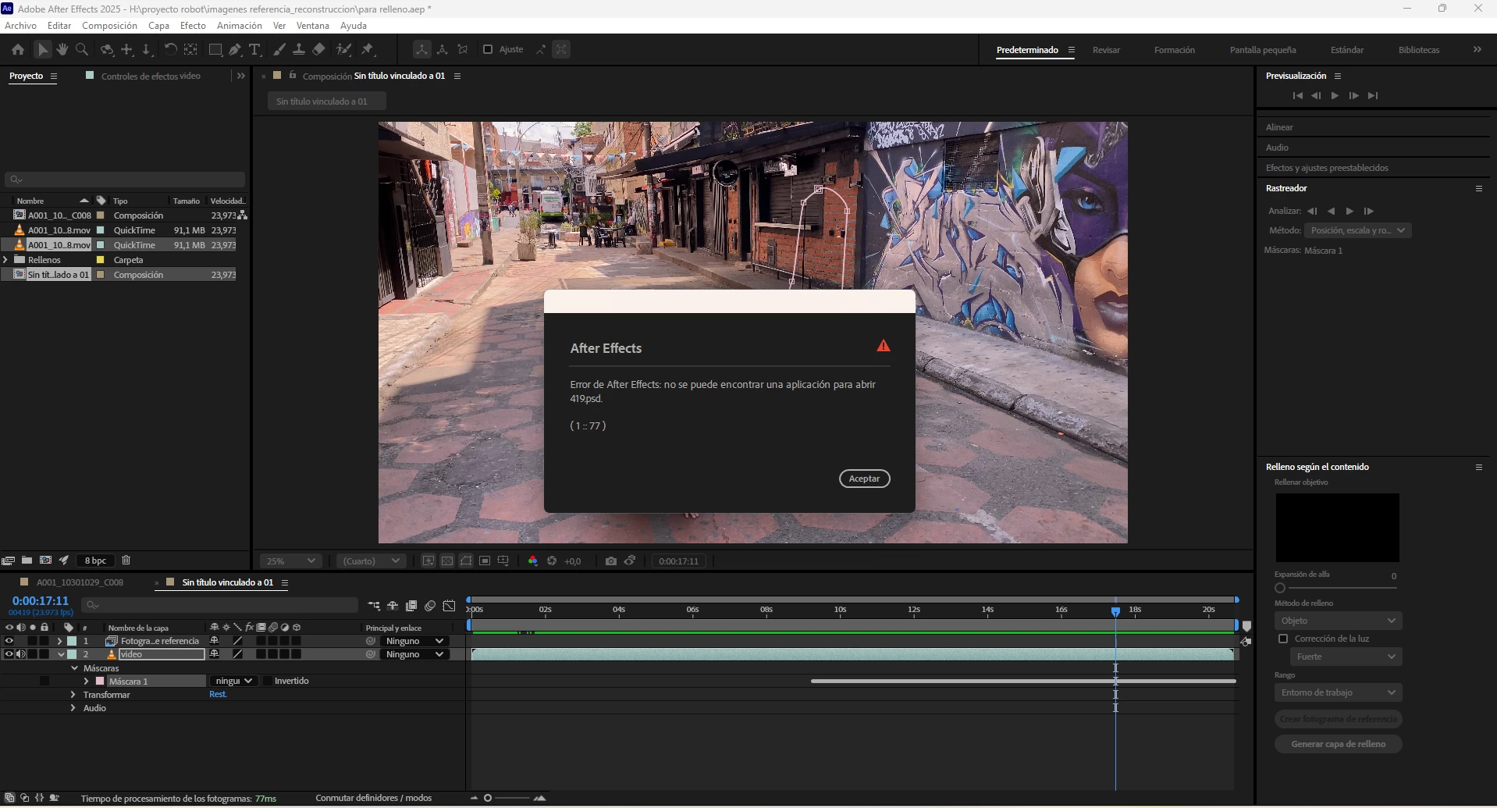Open Máscara 1 mode dropdown
The image size is (1497, 808).
(x=233, y=681)
